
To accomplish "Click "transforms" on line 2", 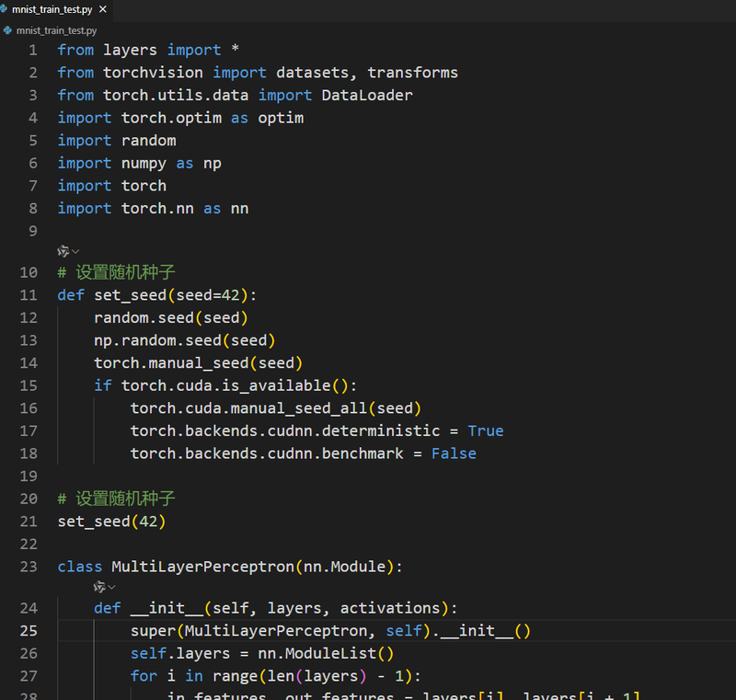I will (412, 73).
